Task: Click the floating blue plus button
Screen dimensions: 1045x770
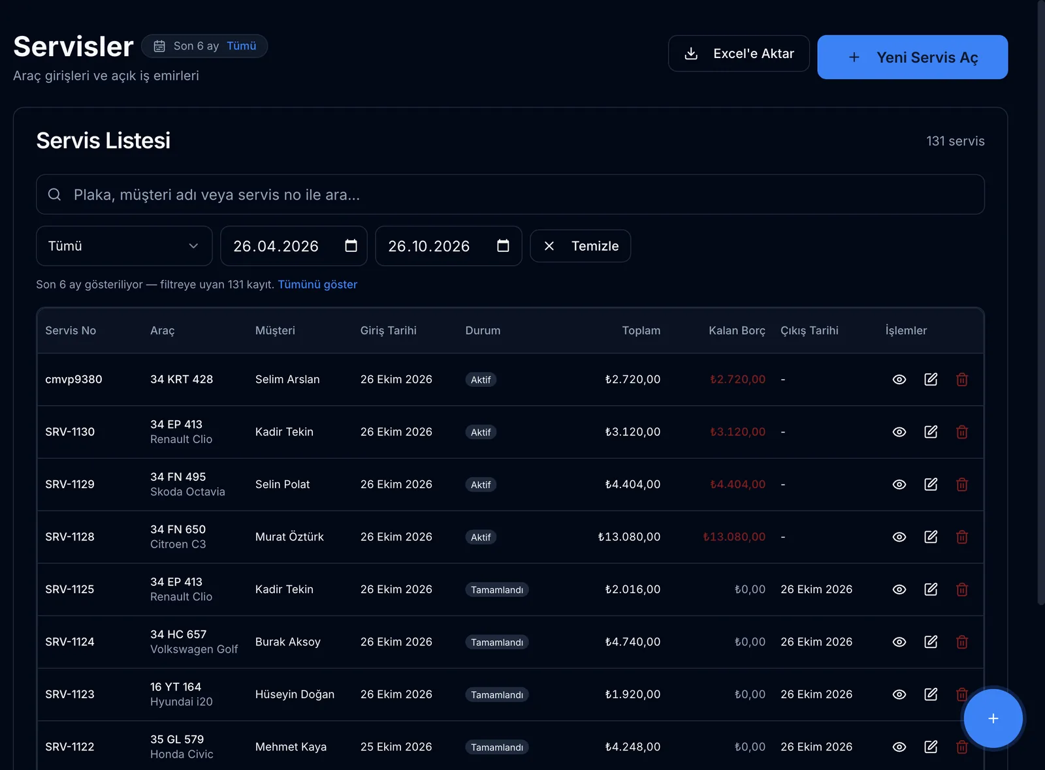Action: 993,718
